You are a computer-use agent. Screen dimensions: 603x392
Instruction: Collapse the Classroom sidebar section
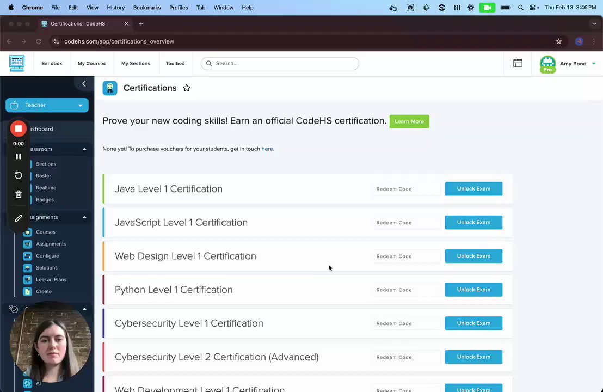[84, 149]
